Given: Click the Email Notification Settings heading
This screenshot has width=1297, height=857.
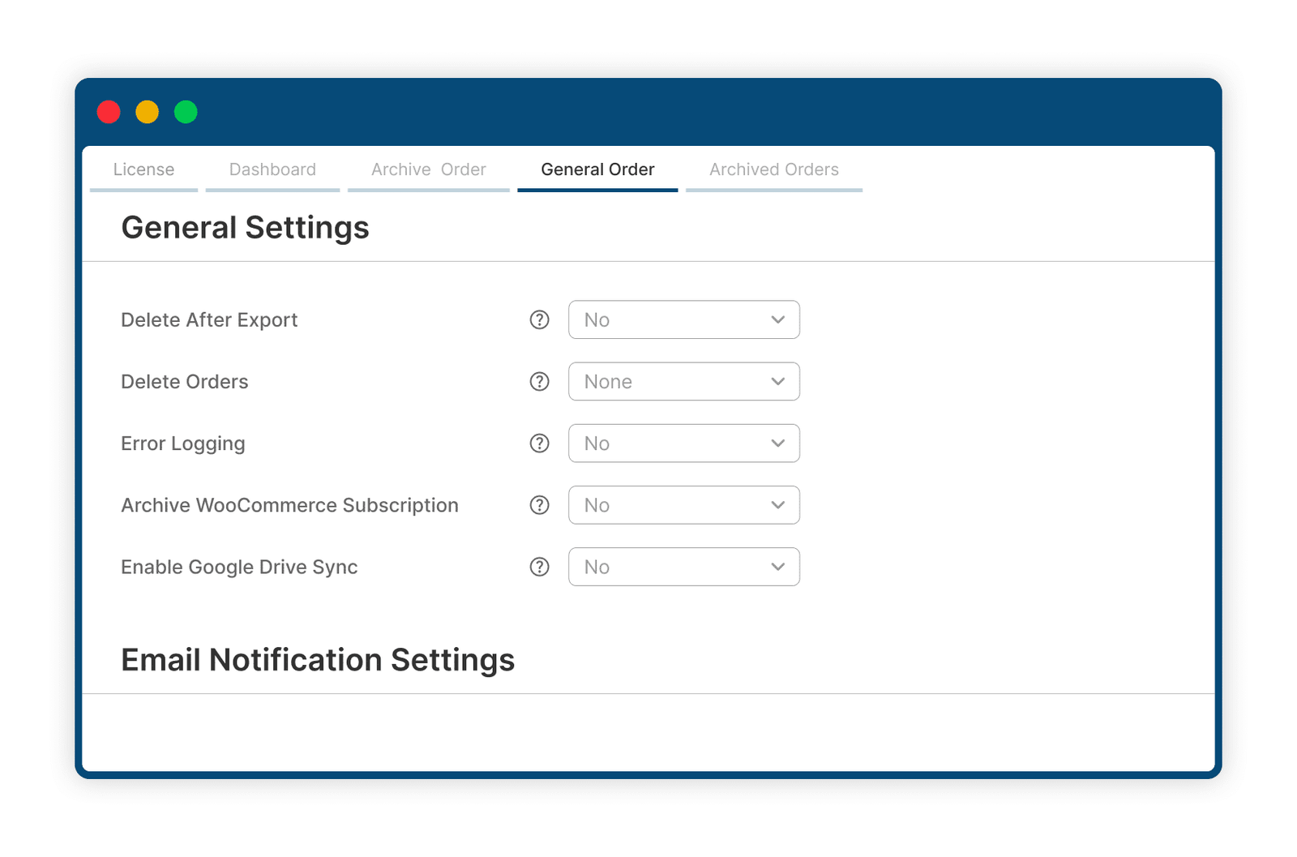Looking at the screenshot, I should 318,660.
